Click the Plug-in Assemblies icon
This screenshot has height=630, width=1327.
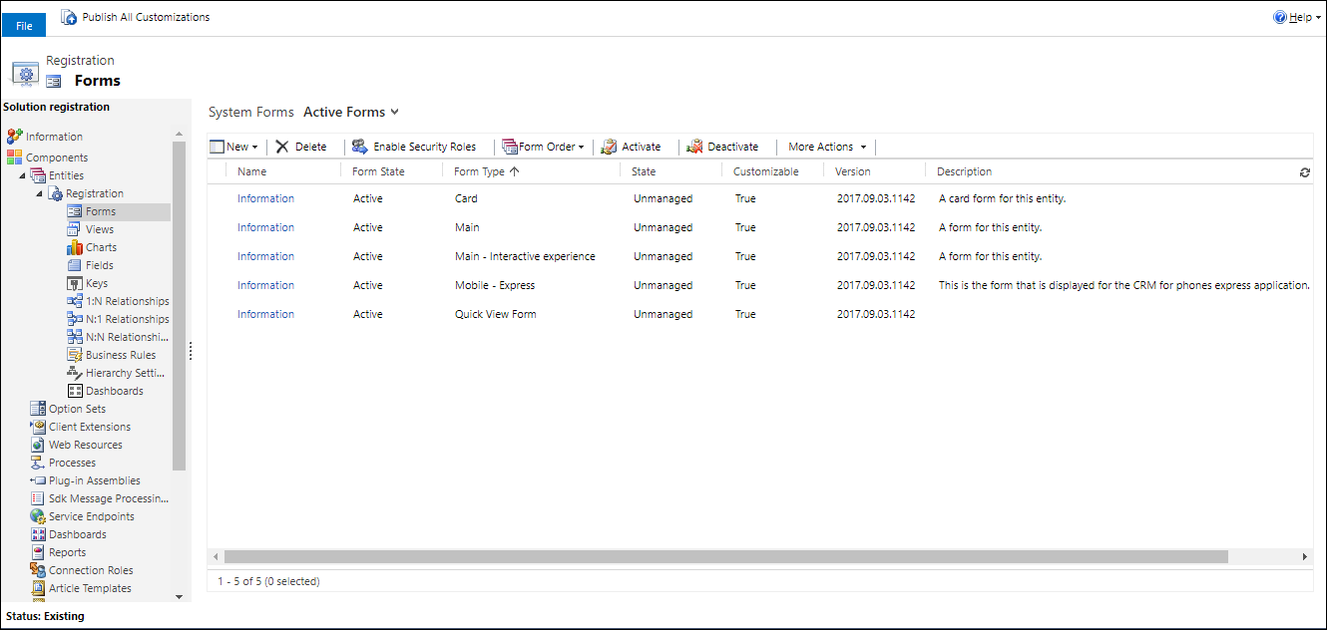[x=38, y=480]
